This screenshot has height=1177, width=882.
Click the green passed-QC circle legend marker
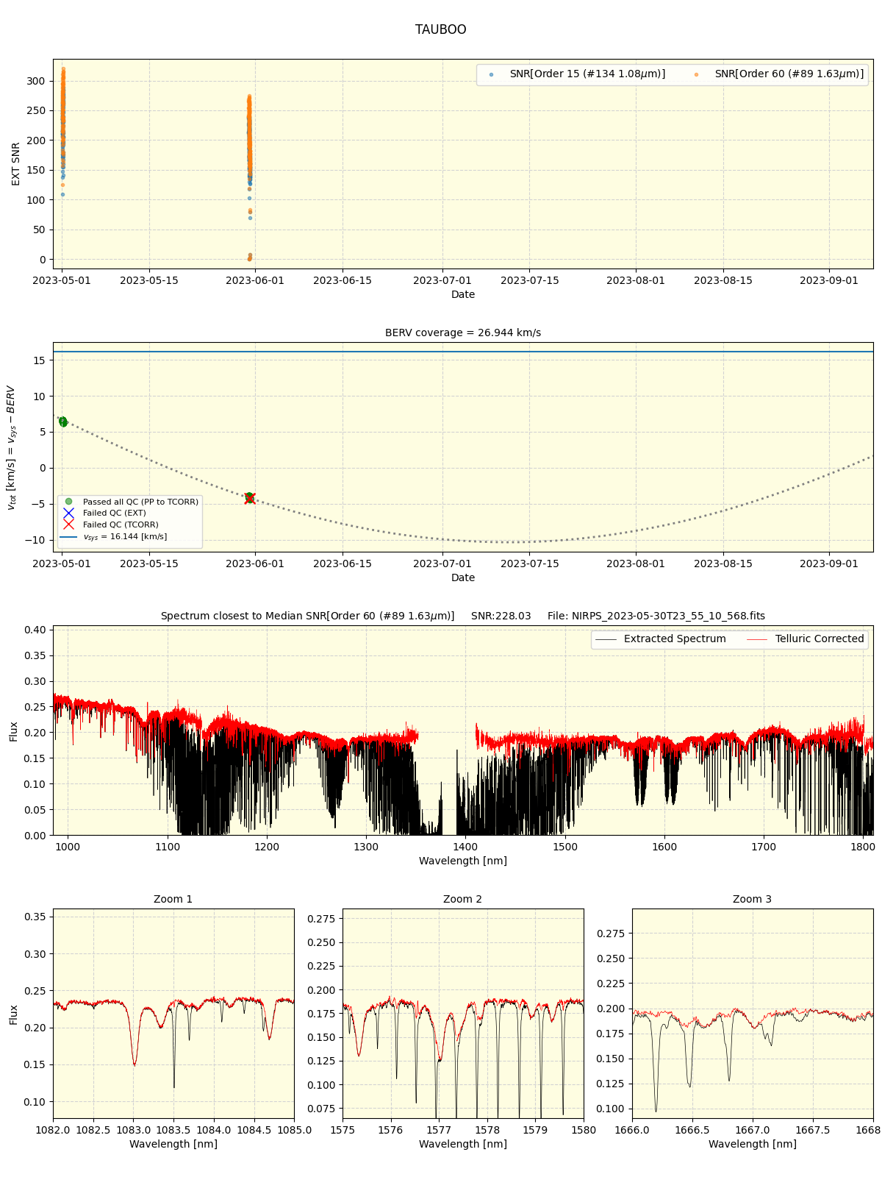tap(68, 502)
